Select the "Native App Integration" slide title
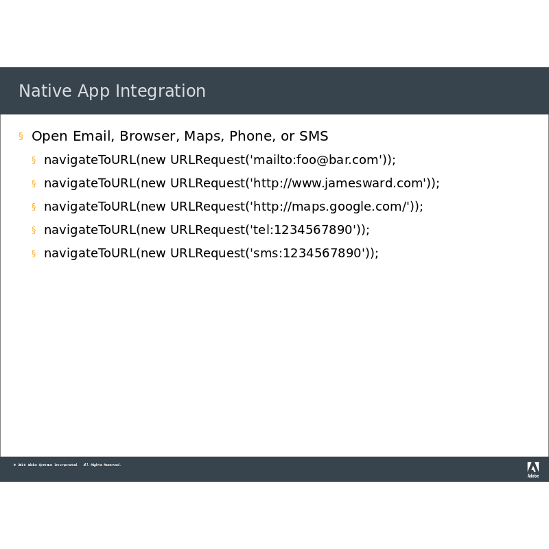The width and height of the screenshot is (549, 549). pyautogui.click(x=112, y=91)
